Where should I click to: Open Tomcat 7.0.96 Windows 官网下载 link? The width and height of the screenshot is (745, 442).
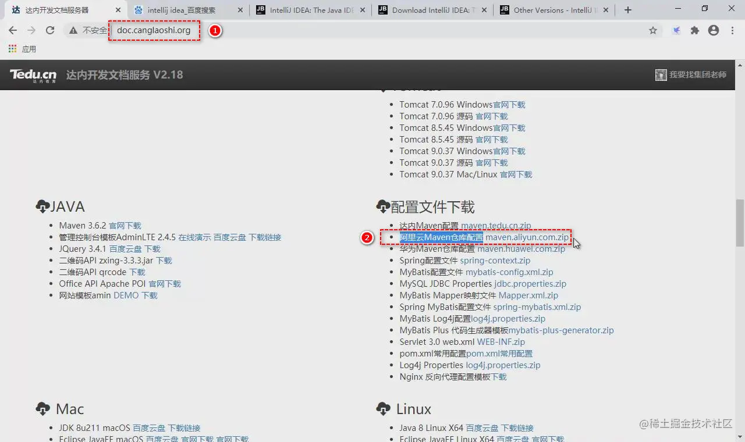click(509, 105)
